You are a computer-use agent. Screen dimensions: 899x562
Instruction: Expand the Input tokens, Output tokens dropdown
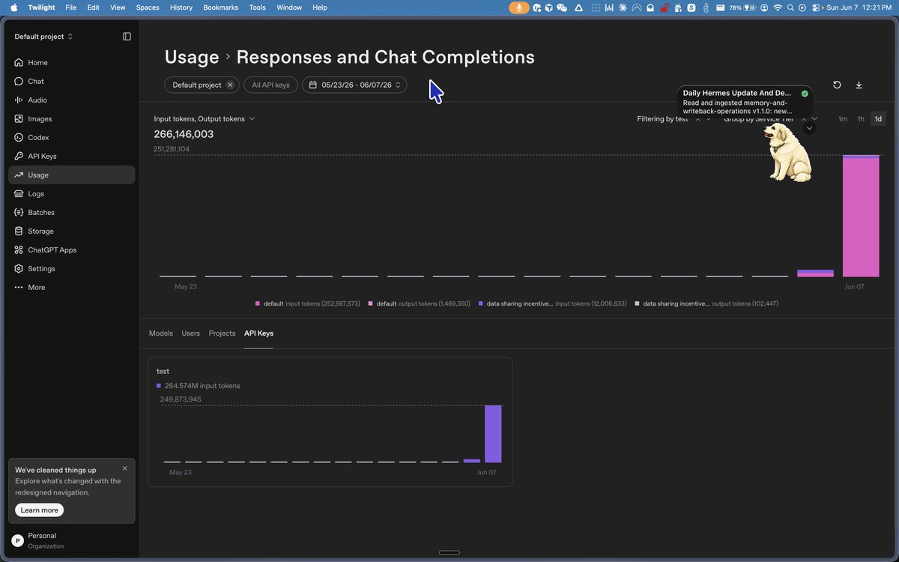(205, 118)
